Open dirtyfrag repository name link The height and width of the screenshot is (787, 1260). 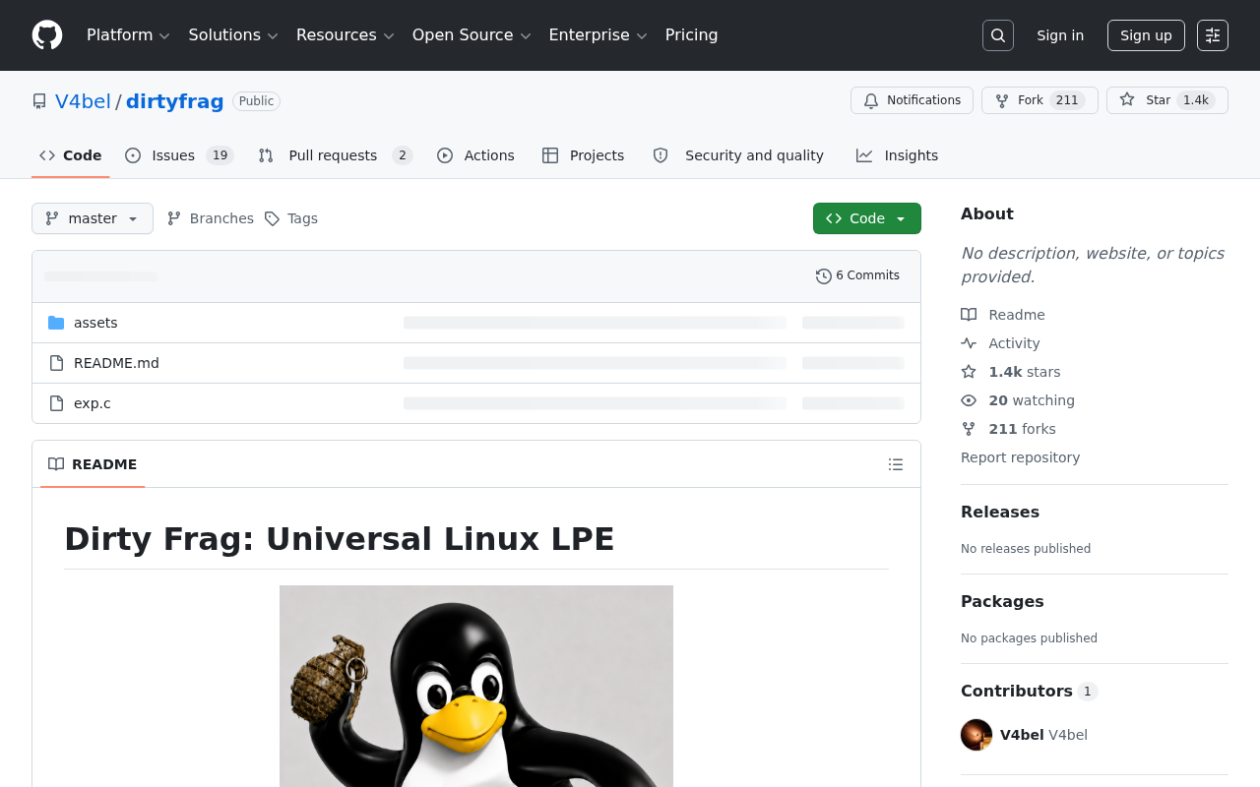pos(175,101)
